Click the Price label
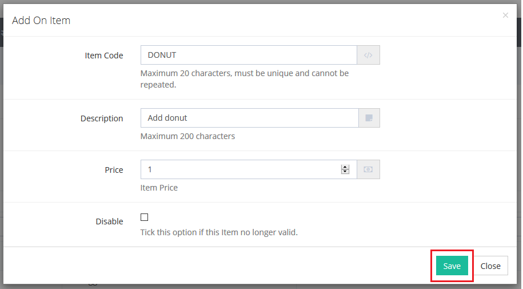The image size is (523, 289). (114, 170)
